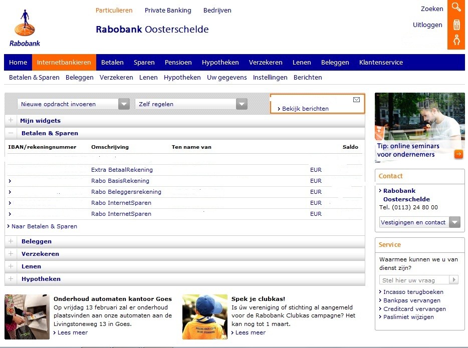
Task: Click the person icon in orange sidebar
Action: coord(456,41)
